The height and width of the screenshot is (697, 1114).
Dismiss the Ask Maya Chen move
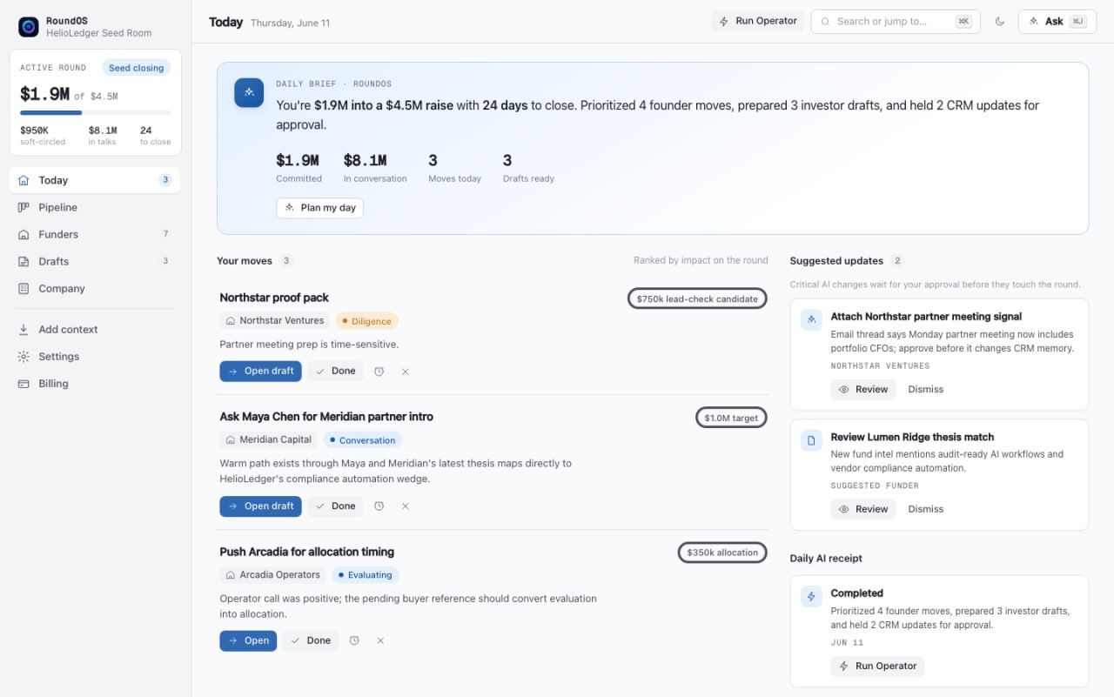point(406,506)
